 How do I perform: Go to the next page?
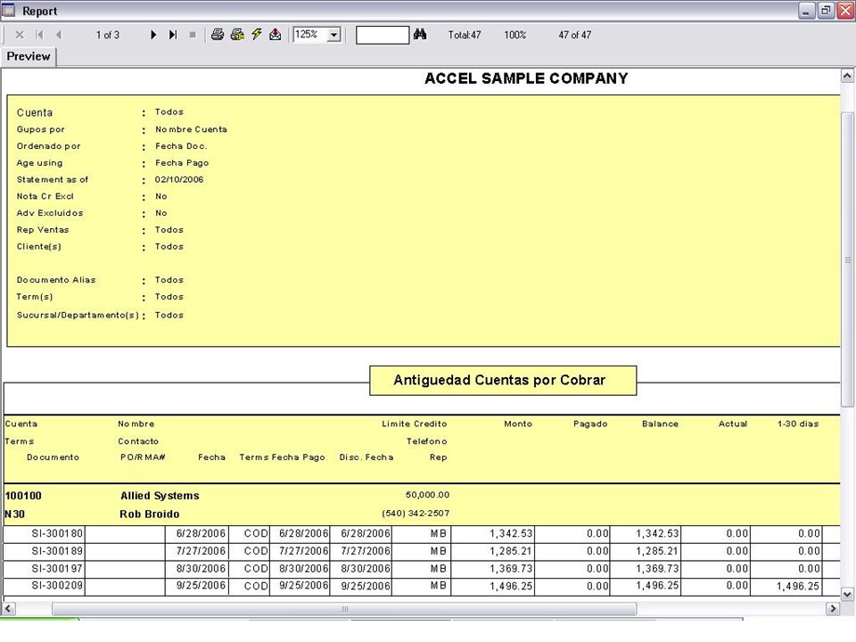(153, 35)
